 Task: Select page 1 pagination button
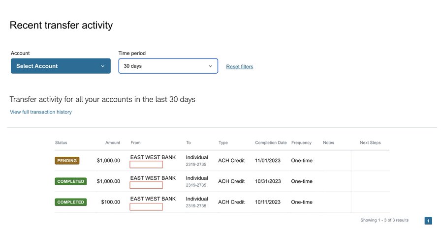click(428, 221)
